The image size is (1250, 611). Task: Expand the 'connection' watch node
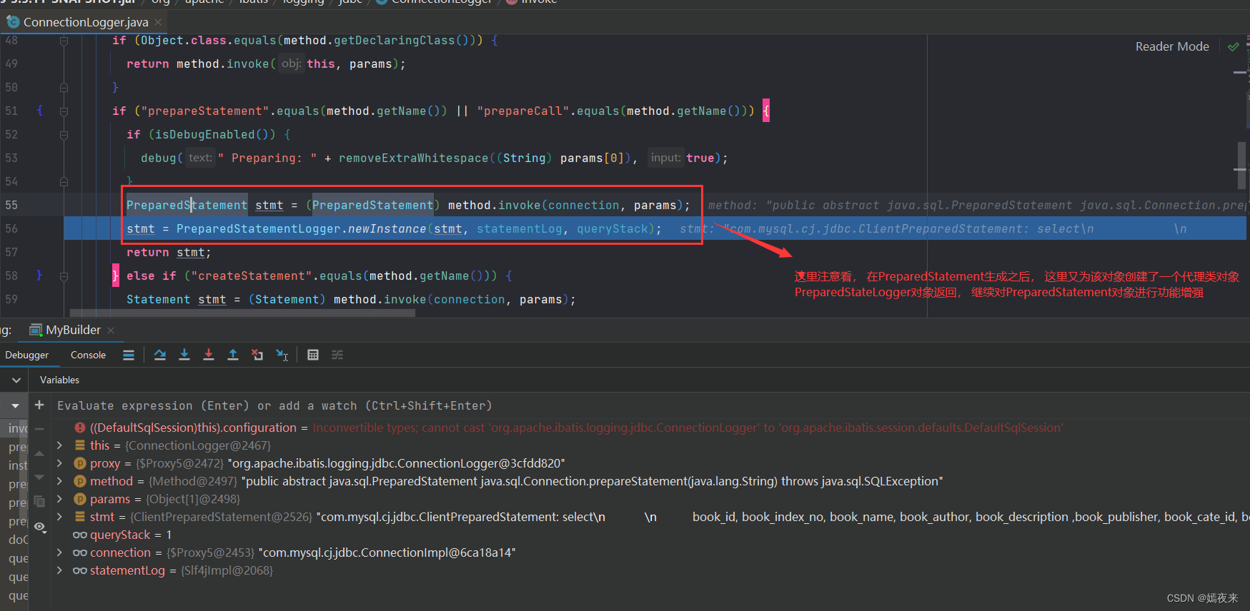59,552
